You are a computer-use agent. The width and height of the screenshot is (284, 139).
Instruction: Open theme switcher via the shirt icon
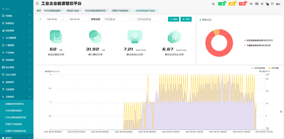[272, 4]
